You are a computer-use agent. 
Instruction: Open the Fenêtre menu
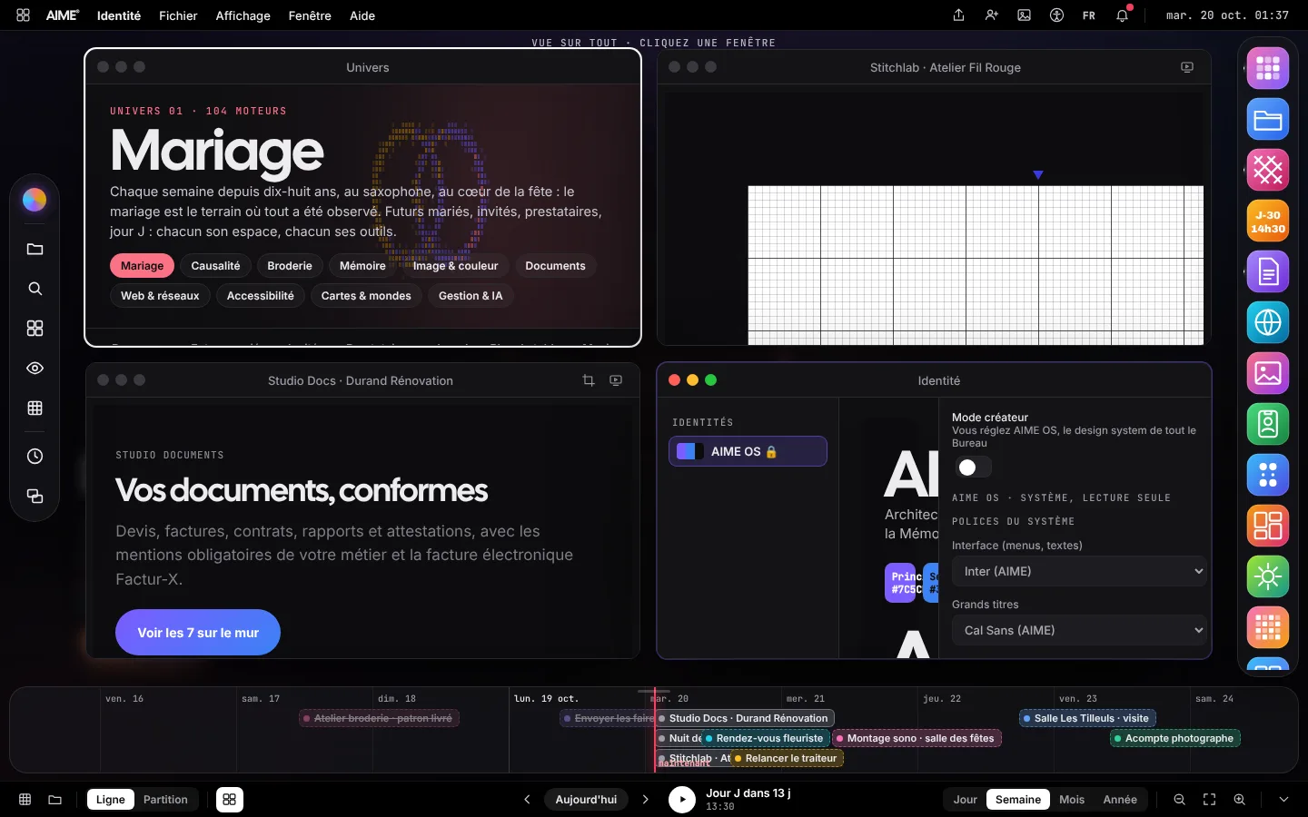[x=310, y=15]
